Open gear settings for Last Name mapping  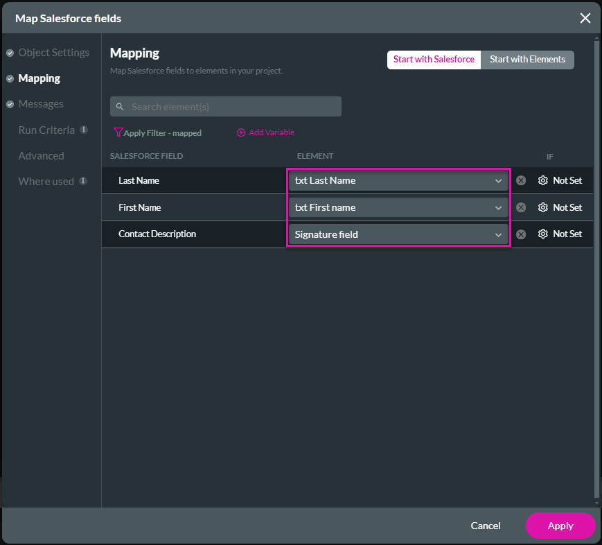point(542,180)
